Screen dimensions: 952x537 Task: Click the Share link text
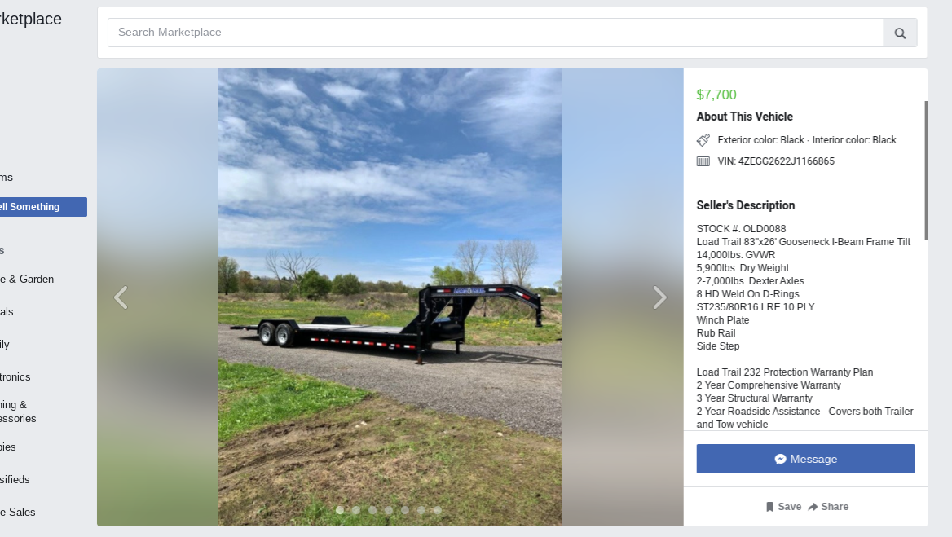pos(835,507)
